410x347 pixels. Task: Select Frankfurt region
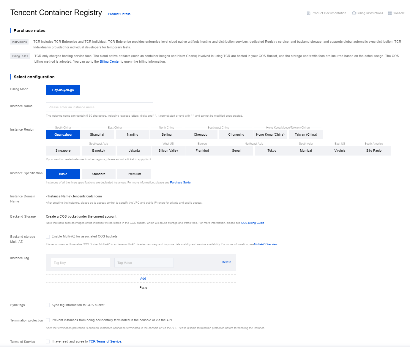pos(202,150)
